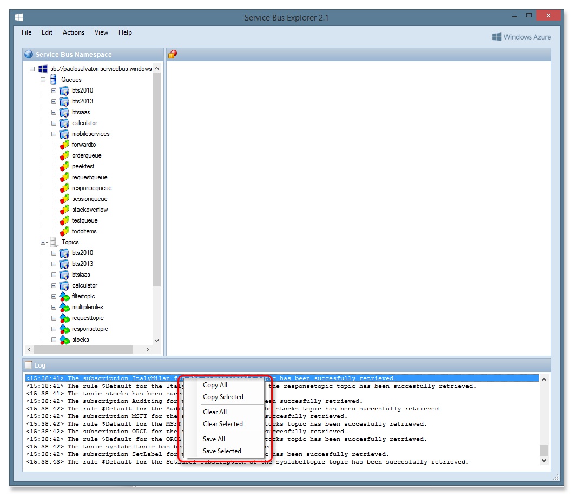
Task: Select the calculator topic under Topics
Action: [x=84, y=286]
